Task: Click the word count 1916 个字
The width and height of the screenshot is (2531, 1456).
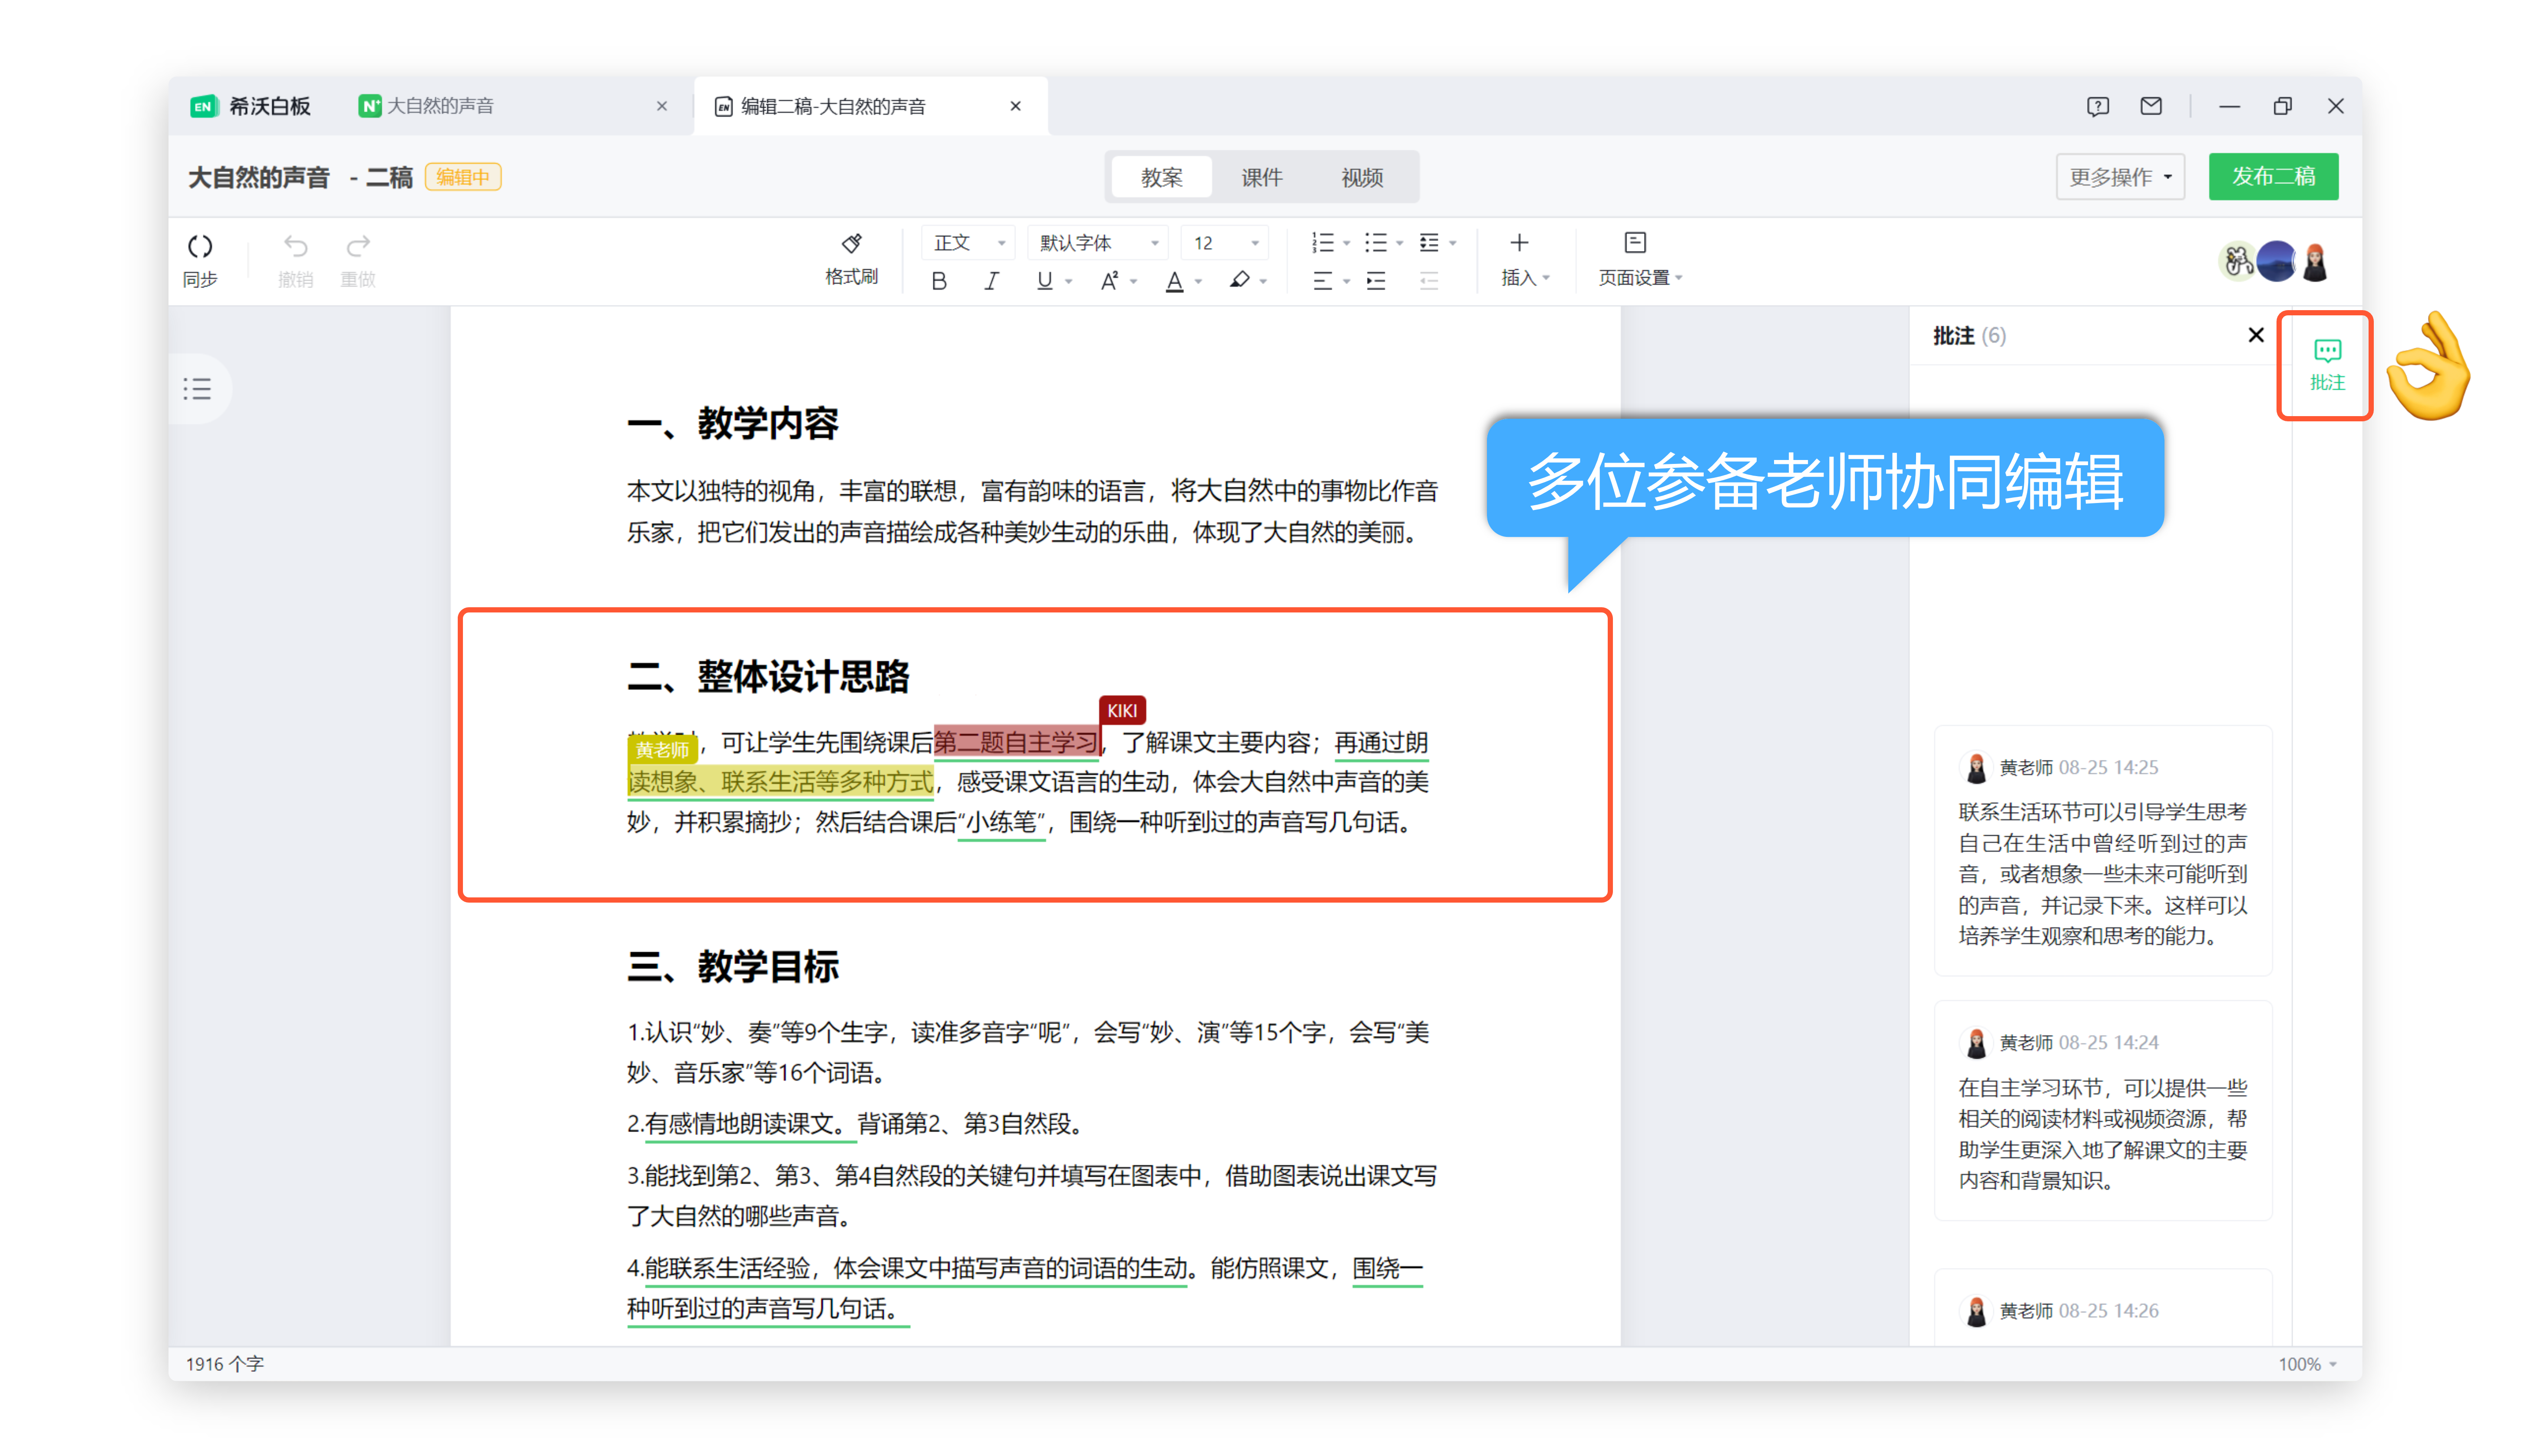Action: point(225,1364)
